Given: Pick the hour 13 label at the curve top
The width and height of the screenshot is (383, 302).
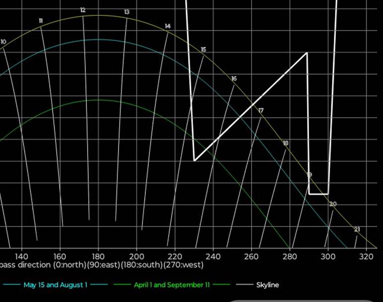Looking at the screenshot, I should click(x=127, y=12).
